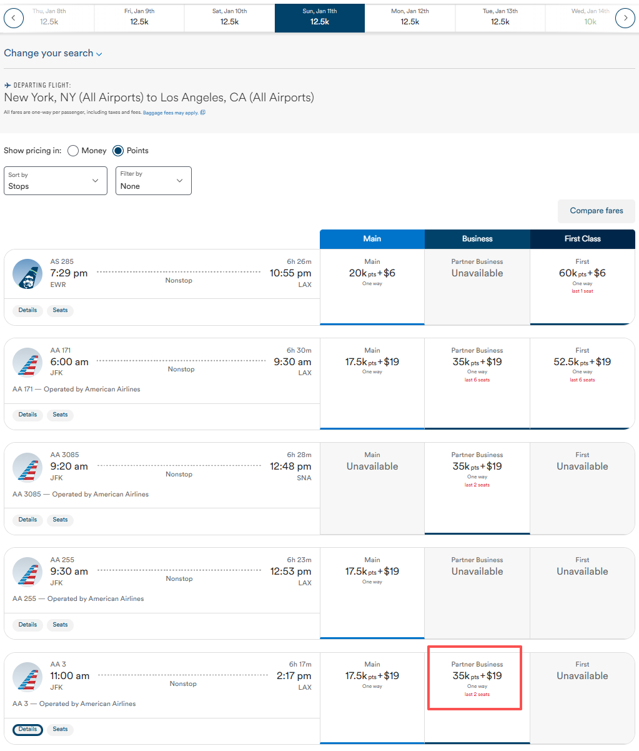Open external link icon beside baggage fees
This screenshot has height=751, width=639.
(203, 113)
